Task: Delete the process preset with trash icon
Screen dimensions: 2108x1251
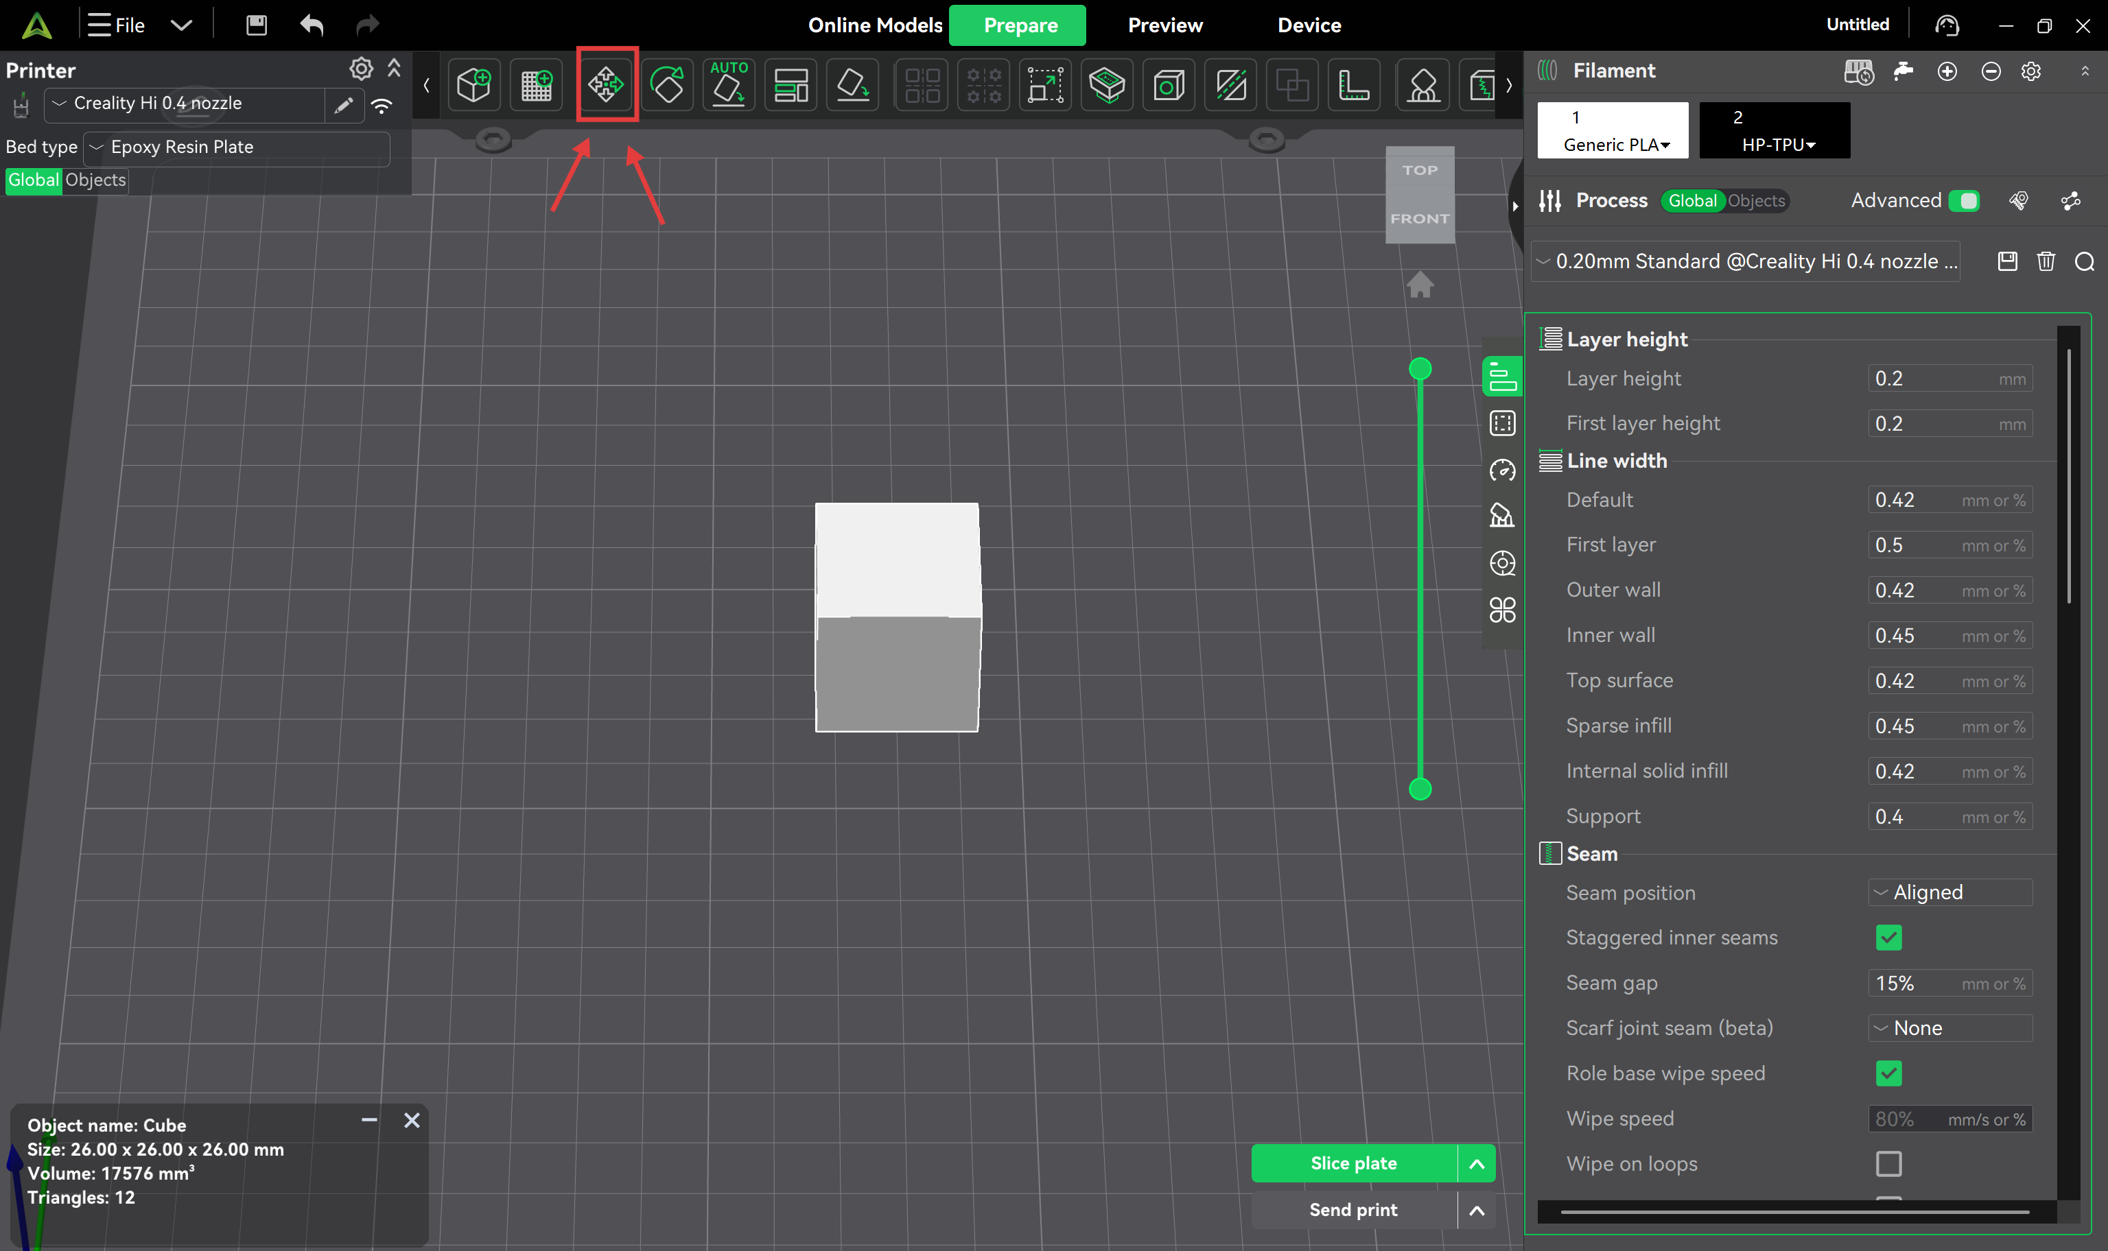Action: point(2046,261)
